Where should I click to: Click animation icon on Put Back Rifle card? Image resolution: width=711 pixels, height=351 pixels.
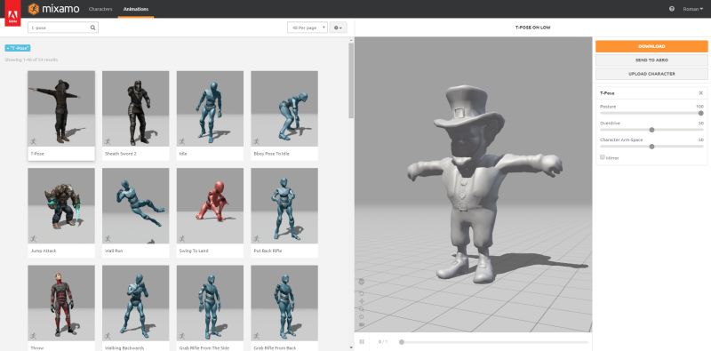(256, 238)
